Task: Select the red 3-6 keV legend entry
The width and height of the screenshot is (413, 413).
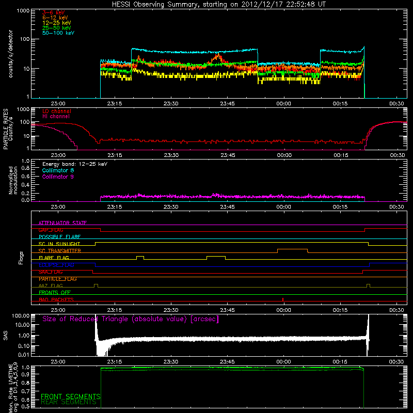Action: pos(54,12)
